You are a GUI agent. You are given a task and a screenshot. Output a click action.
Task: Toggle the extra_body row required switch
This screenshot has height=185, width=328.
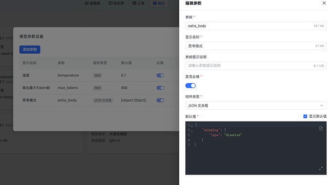[160, 100]
